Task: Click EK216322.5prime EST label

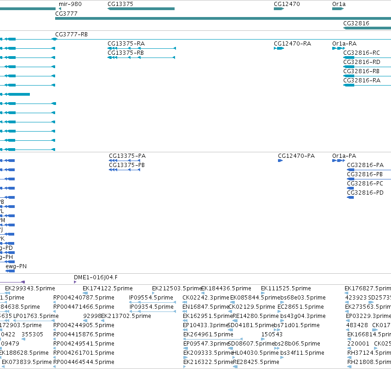Action: (x=208, y=362)
